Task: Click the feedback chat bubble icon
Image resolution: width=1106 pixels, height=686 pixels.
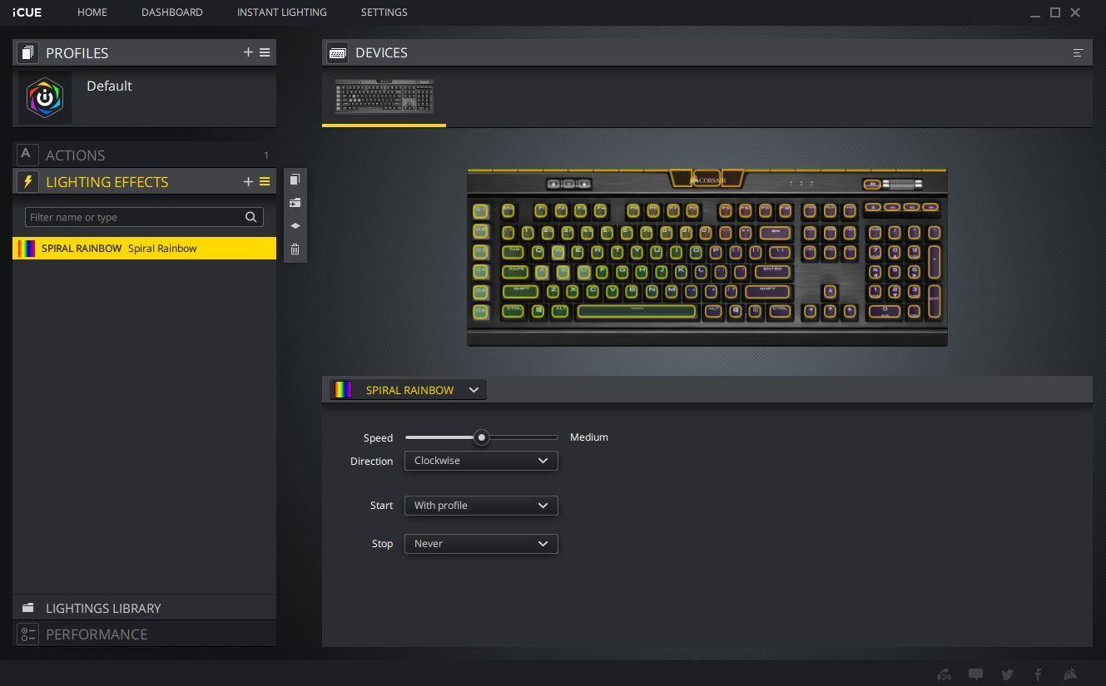Action: (x=975, y=674)
